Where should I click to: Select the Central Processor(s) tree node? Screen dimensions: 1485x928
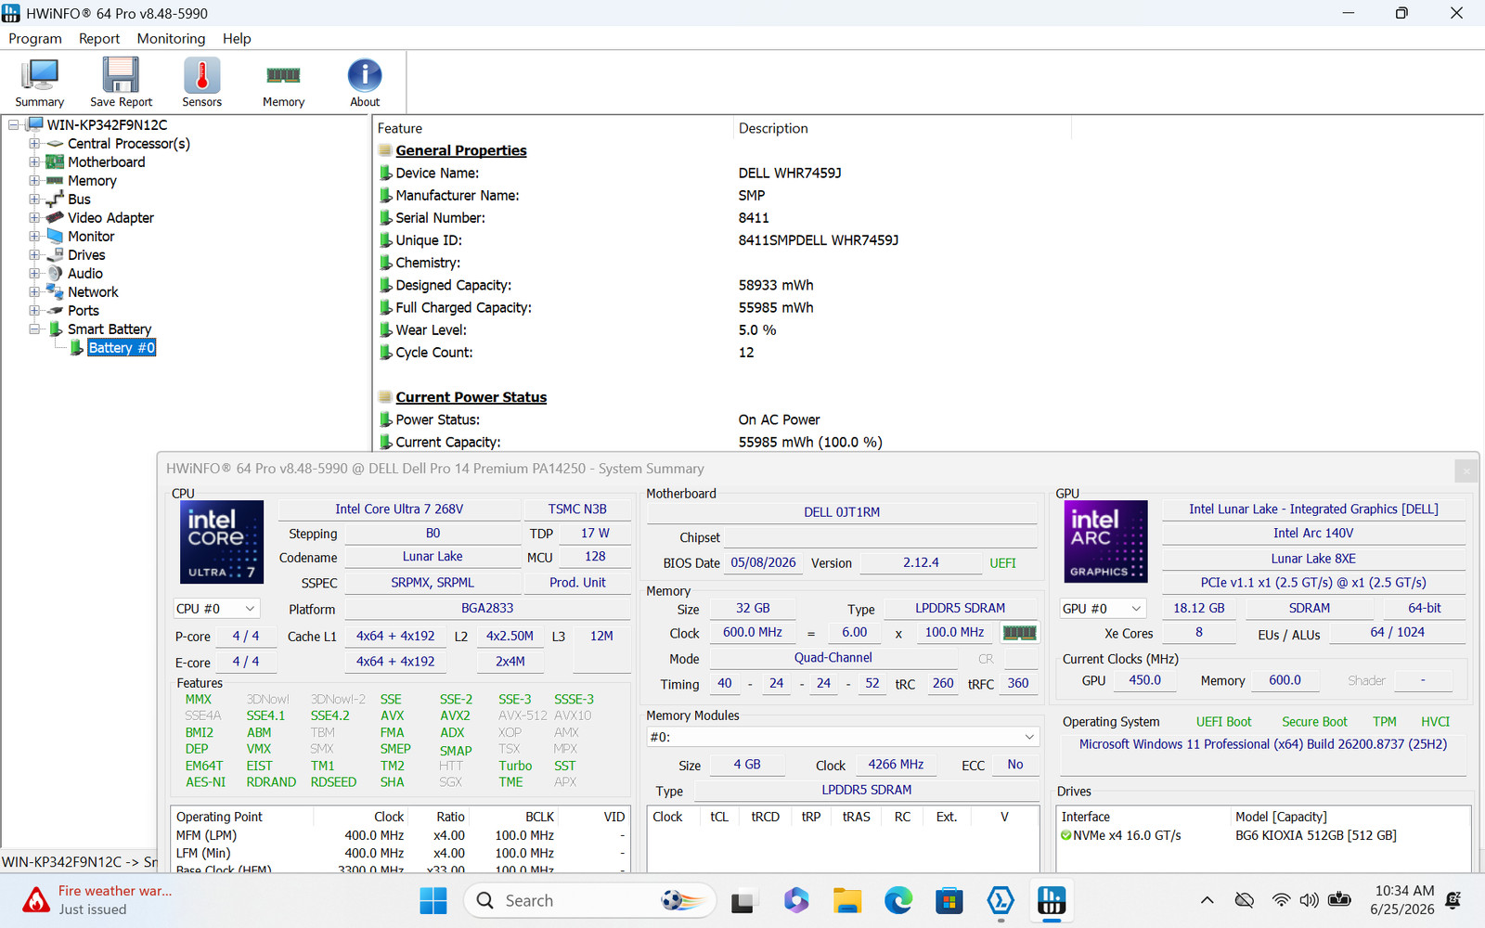click(x=128, y=144)
